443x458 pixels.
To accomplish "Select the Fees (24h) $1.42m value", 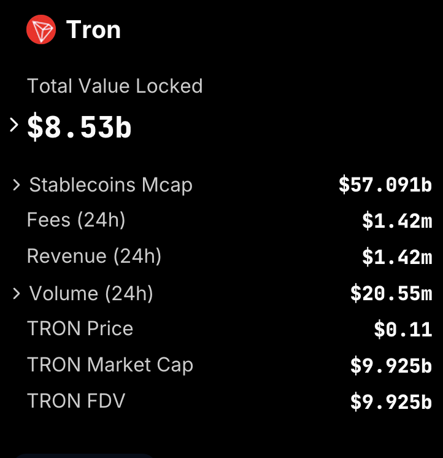I will coord(397,221).
